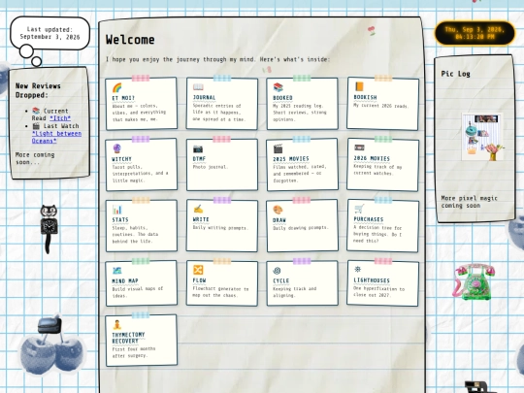
Task: Follow the *Light between Oceans* link
Action: [56, 137]
